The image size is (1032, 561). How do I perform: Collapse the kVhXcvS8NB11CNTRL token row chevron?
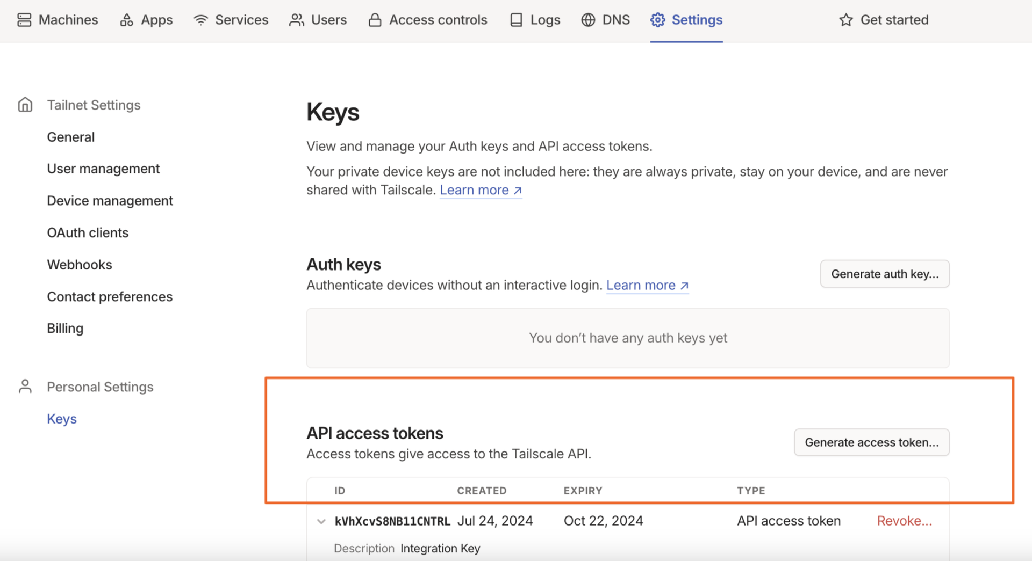click(321, 521)
